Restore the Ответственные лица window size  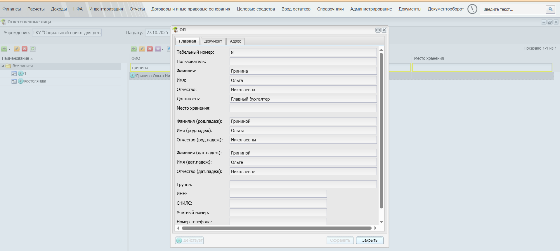point(550,22)
